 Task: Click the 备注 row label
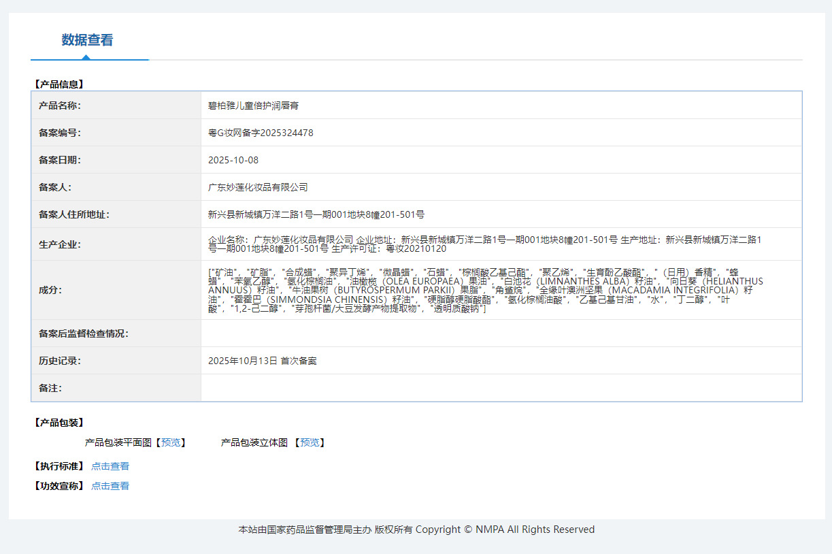coord(50,388)
